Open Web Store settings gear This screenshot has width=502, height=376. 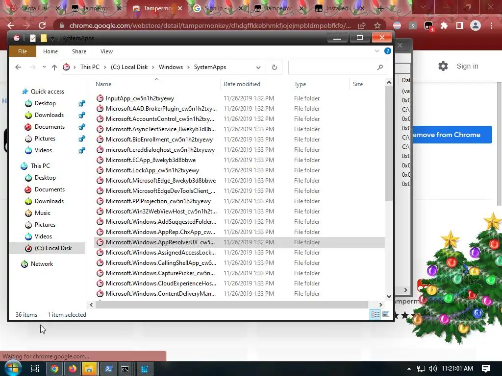(443, 66)
